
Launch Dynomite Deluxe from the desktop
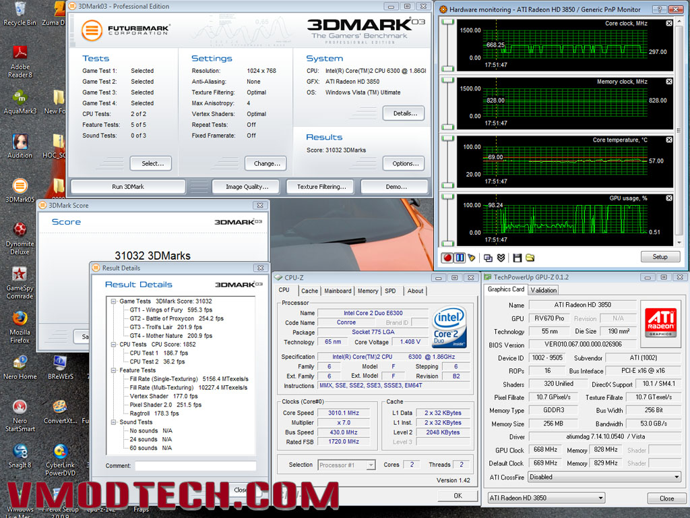coord(20,239)
